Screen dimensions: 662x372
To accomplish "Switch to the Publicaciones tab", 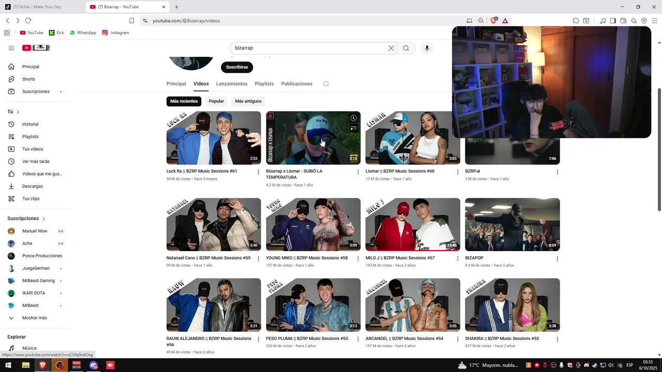I will [297, 84].
